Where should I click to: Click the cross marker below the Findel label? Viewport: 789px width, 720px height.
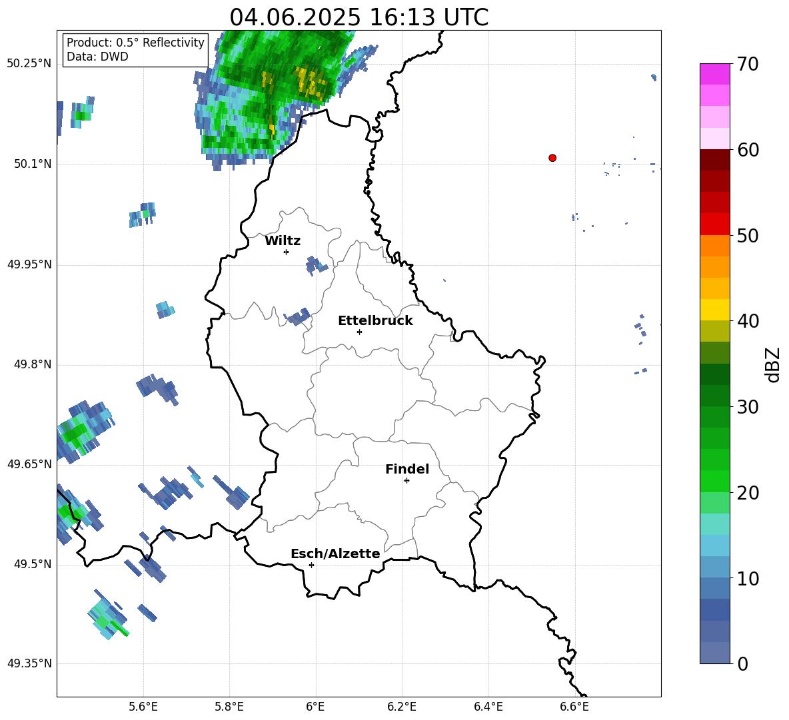click(x=406, y=481)
